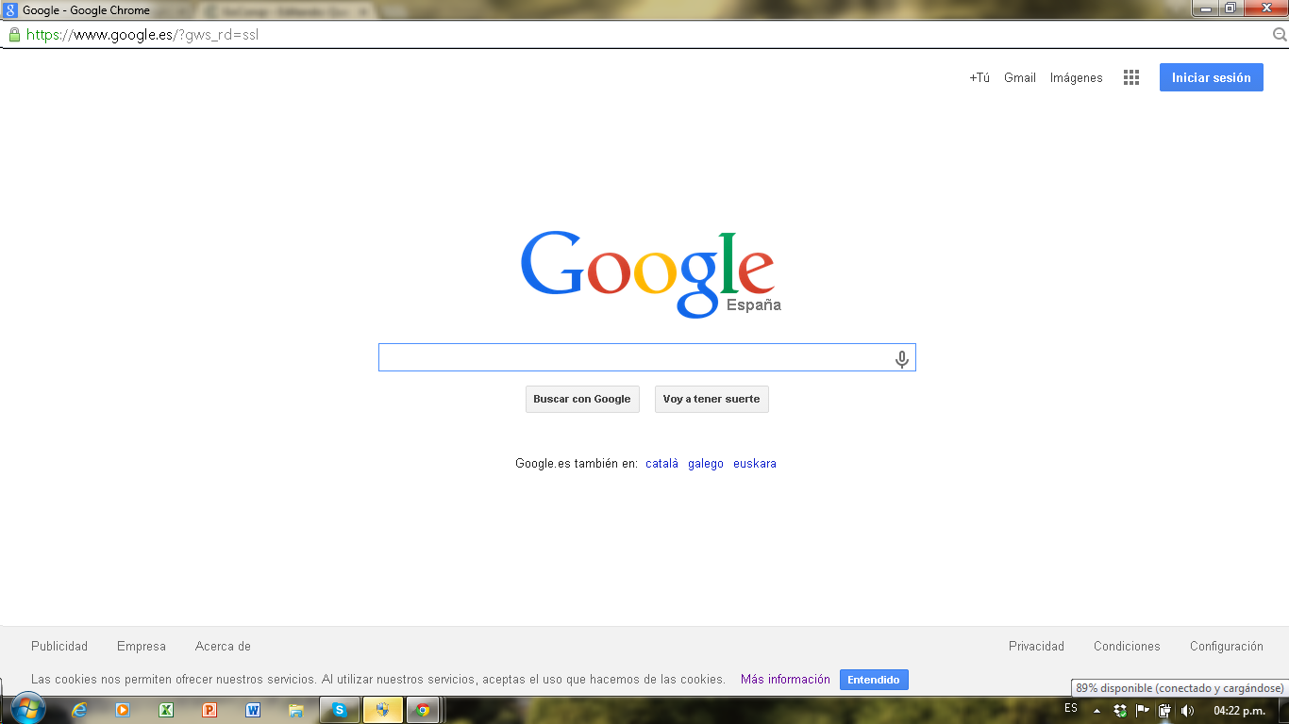
Task: Switch Google language to galego
Action: 706,464
